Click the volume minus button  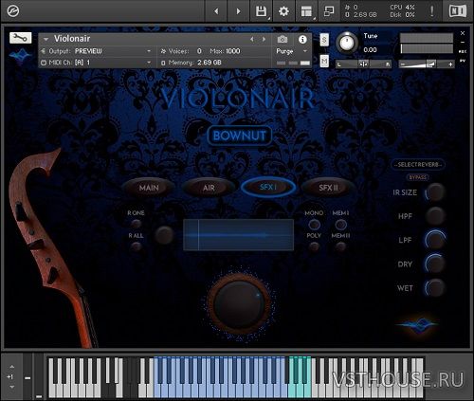[403, 64]
